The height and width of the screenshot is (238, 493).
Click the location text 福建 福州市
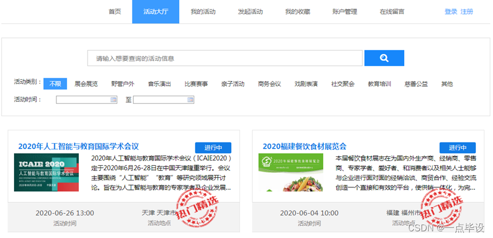pyautogui.click(x=404, y=213)
